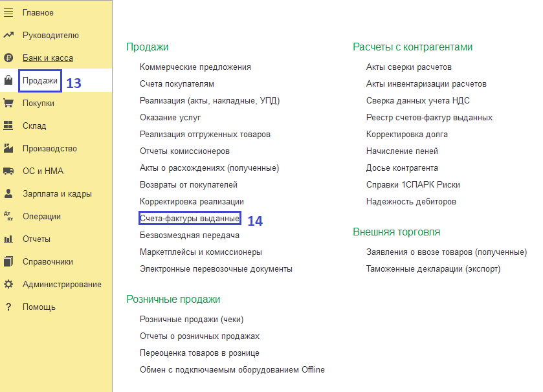
Task: Click the Дт/Кт icon for Операции
Action: tap(8, 216)
